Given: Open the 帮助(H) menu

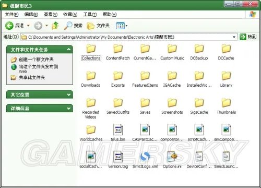Looking at the screenshot, I should point(110,14).
